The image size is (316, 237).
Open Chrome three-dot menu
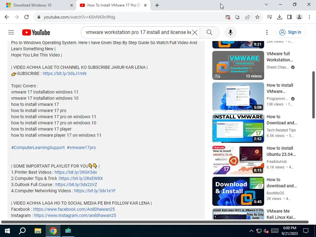(309, 17)
